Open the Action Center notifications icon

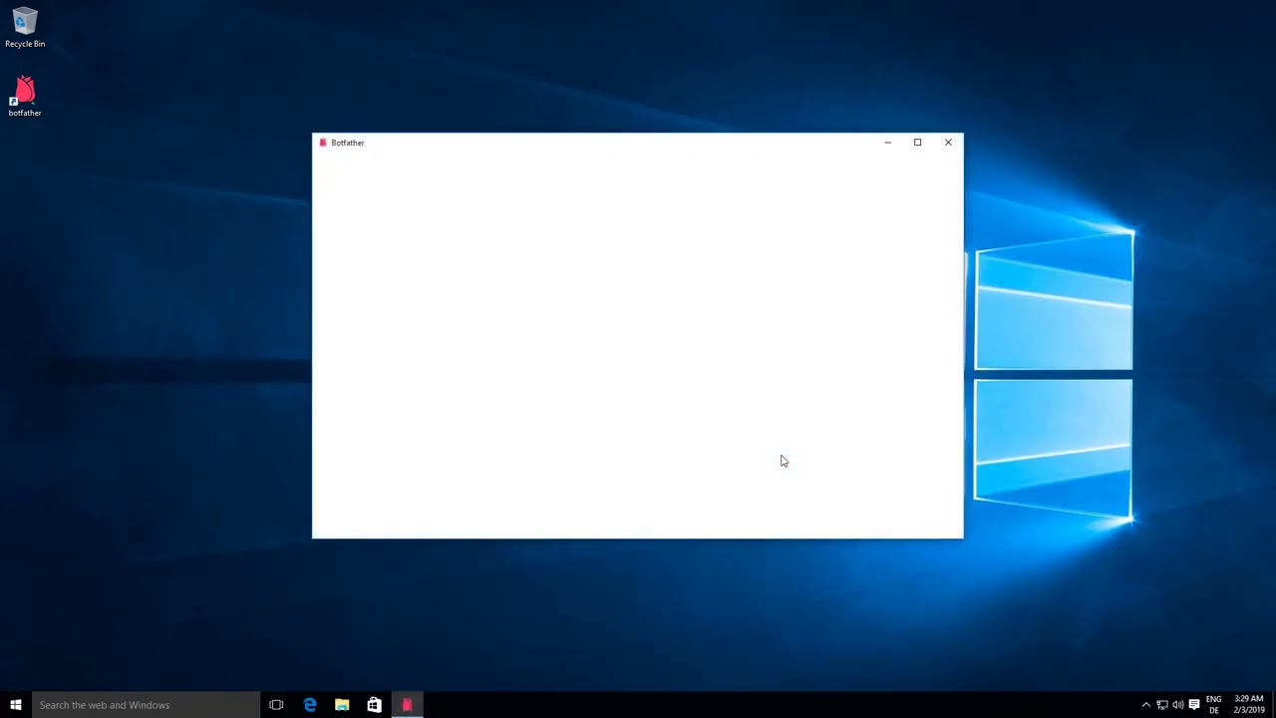1193,705
